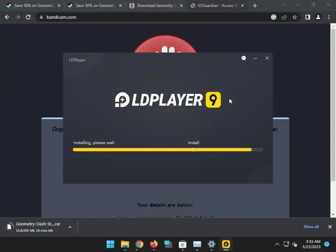The height and width of the screenshot is (252, 336).
Task: Open the clock and calendar showing 3:35 AM
Action: [311, 244]
